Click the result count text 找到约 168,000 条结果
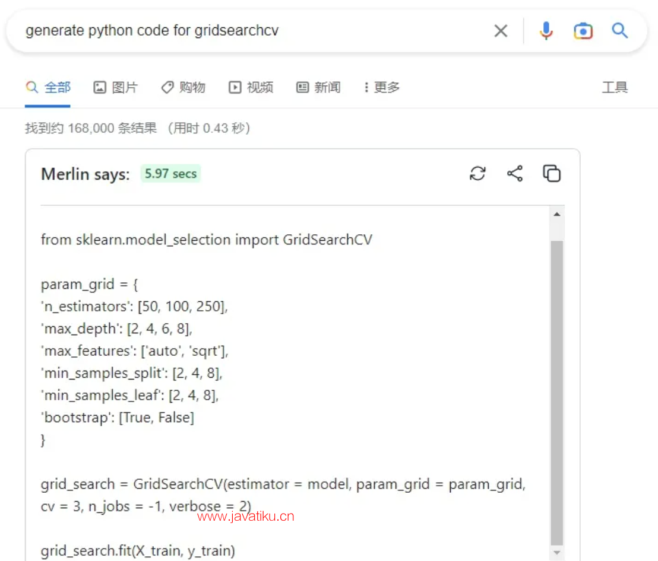This screenshot has height=561, width=658. pos(91,128)
